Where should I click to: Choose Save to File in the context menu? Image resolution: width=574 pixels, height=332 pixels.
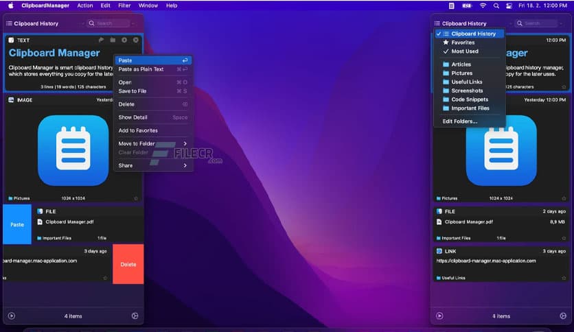[x=153, y=91]
